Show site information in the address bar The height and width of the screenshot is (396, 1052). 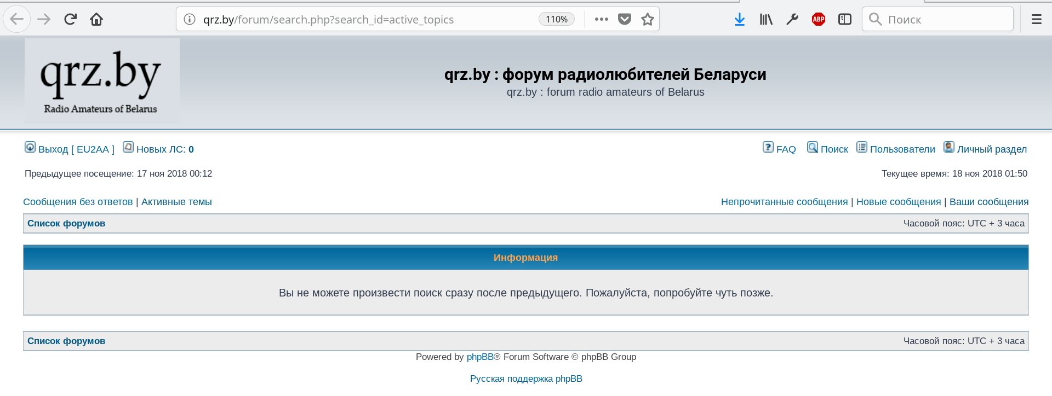190,20
